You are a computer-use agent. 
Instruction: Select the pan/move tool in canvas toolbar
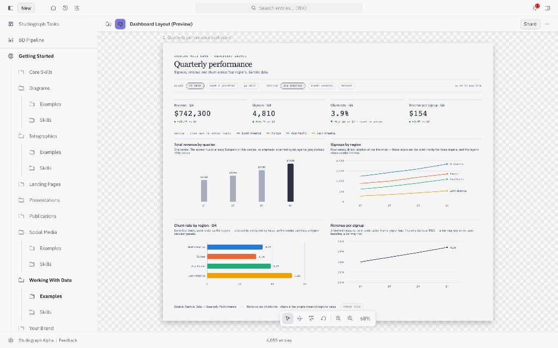click(x=300, y=318)
